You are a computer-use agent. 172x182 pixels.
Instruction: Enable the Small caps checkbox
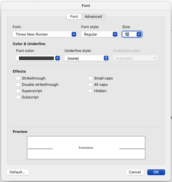(90, 78)
